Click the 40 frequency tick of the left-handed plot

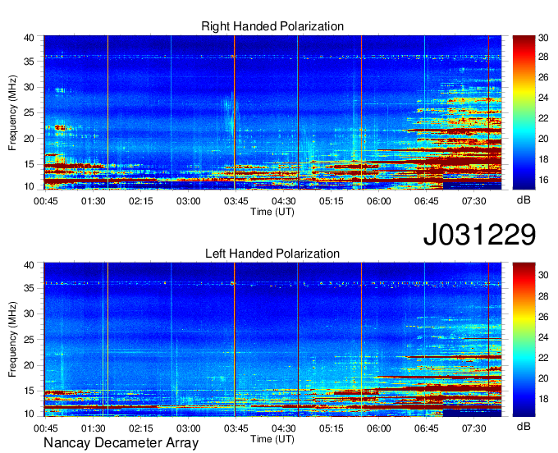[x=29, y=265]
